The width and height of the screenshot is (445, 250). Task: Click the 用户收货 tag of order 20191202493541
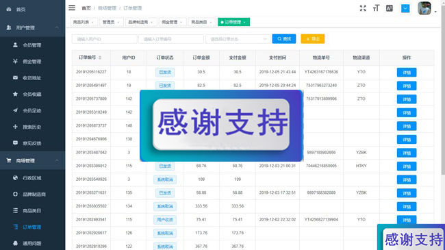tap(165, 220)
